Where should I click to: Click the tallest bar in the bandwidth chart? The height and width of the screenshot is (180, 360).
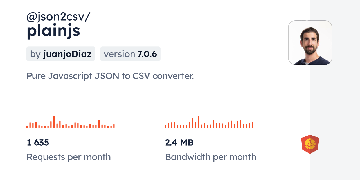tap(199, 122)
